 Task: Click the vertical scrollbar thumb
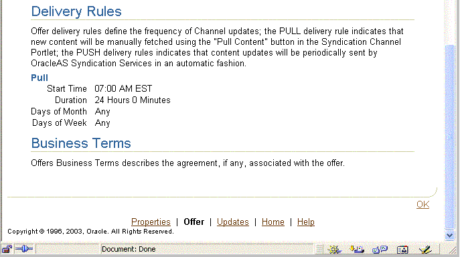449,137
